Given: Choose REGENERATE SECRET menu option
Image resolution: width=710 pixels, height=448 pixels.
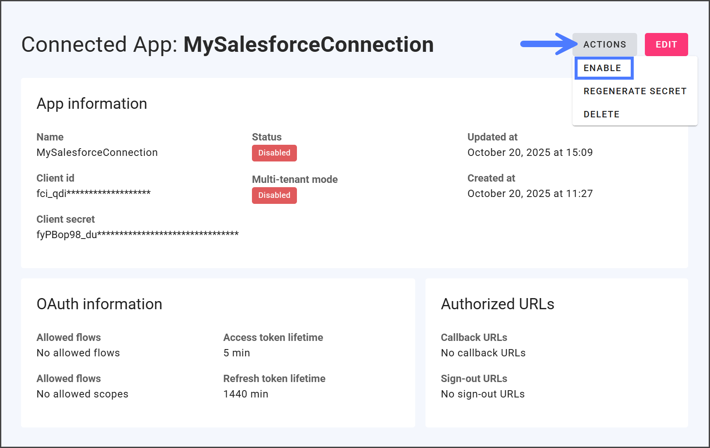Looking at the screenshot, I should pyautogui.click(x=635, y=91).
